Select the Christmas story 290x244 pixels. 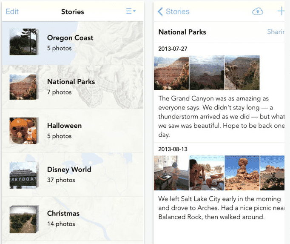(x=63, y=218)
